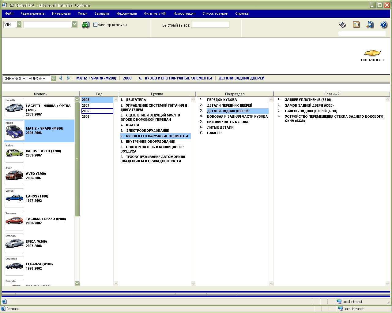This screenshot has height=313, width=392.
Task: Select model LEGANZA (V100) 1998-2002
Action: click(x=39, y=266)
